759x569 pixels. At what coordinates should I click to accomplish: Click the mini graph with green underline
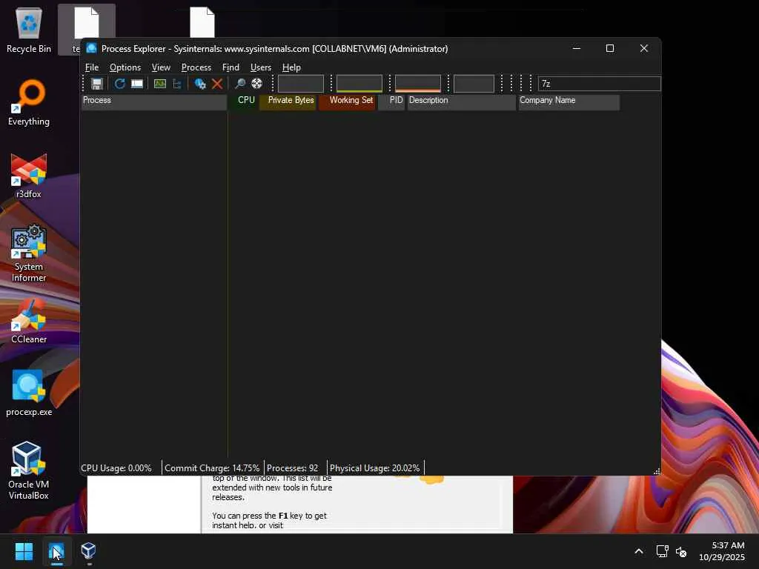(359, 84)
